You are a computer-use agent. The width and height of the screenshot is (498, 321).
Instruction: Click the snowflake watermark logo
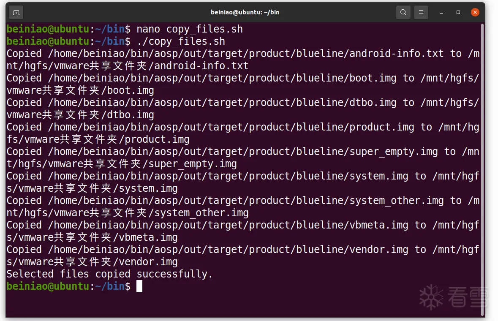tap(431, 297)
